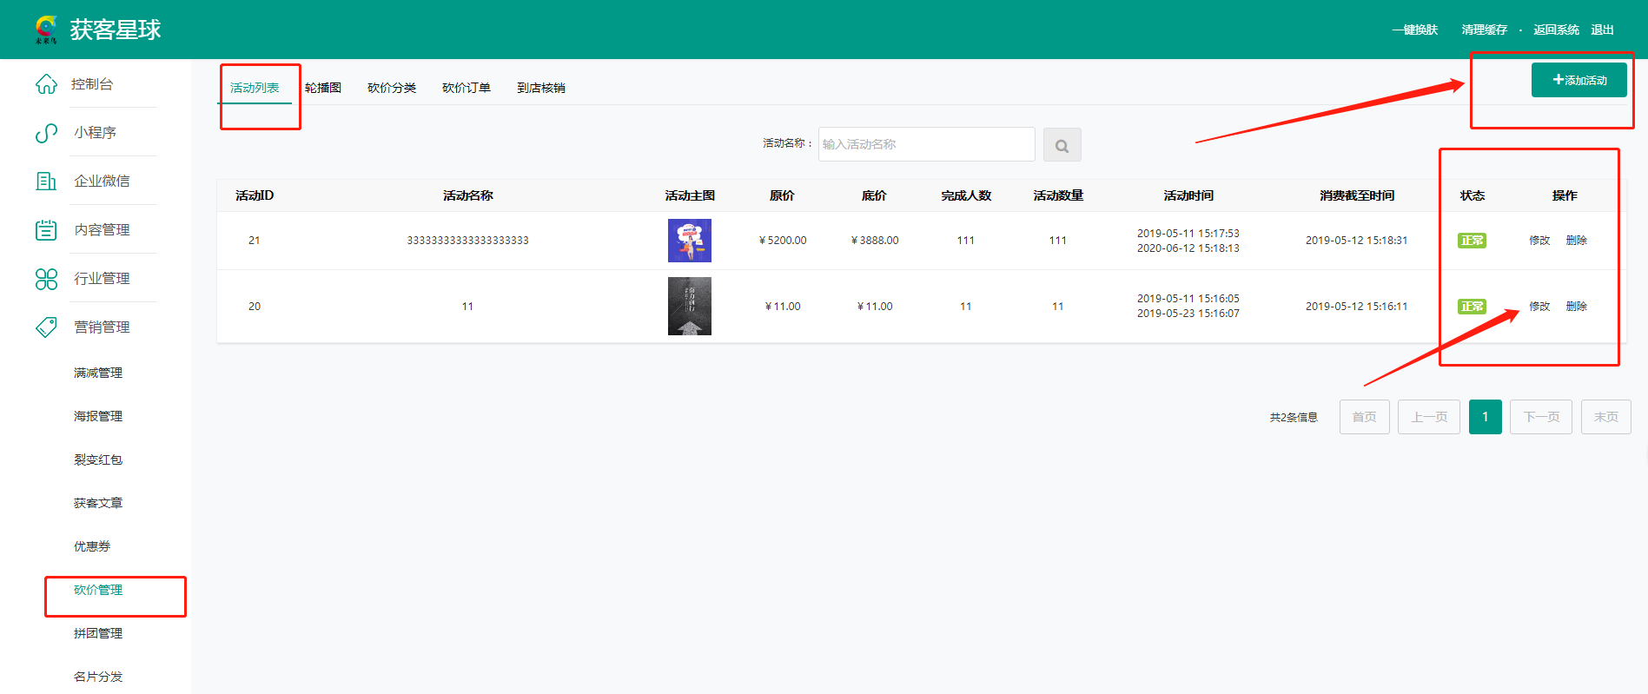
Task: Click 清理缓存 in the top bar
Action: click(1484, 30)
